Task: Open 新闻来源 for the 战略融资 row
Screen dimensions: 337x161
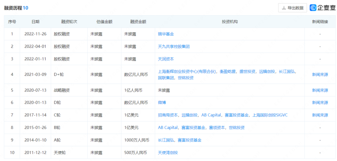Action: coord(320,90)
